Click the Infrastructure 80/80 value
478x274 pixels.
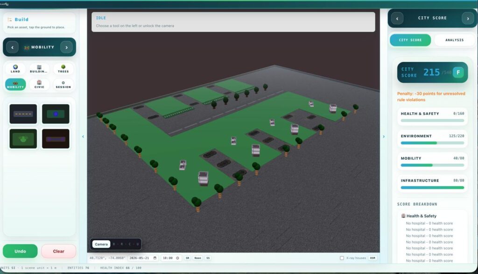point(458,180)
